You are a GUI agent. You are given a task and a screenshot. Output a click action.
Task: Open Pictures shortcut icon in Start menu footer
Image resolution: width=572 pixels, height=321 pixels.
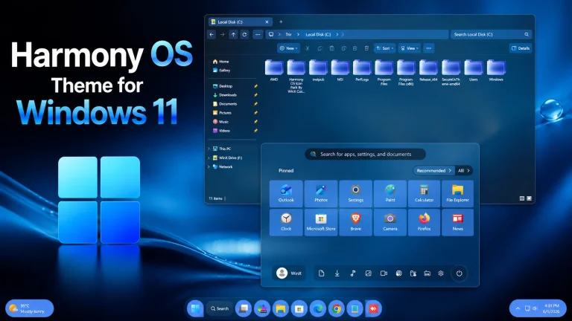coord(369,273)
